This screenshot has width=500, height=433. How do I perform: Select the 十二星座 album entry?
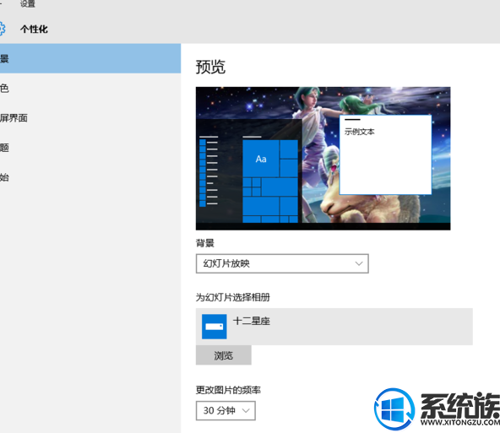coord(334,327)
